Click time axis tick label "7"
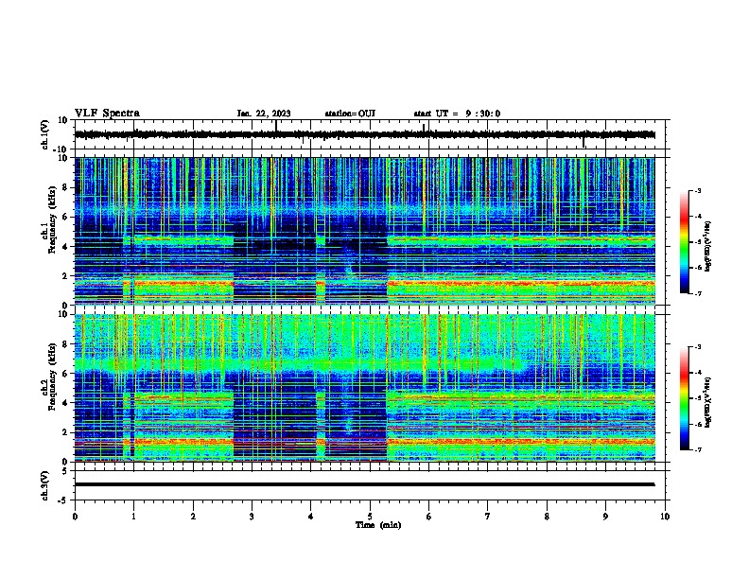This screenshot has height=579, width=749. [488, 517]
